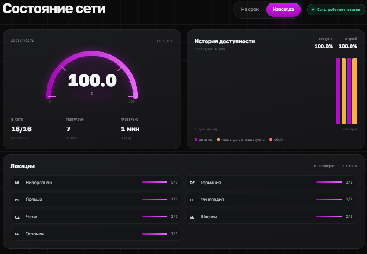367x254 pixels.
Task: Click the purple "штатно" legend swatch
Action: [x=196, y=140]
